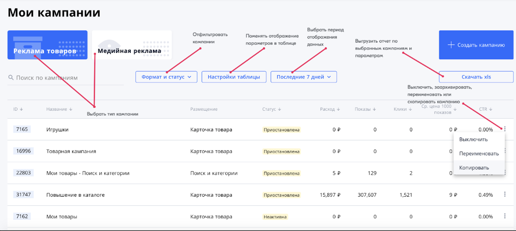
Task: Sort by Клики column arrow
Action: click(x=411, y=109)
